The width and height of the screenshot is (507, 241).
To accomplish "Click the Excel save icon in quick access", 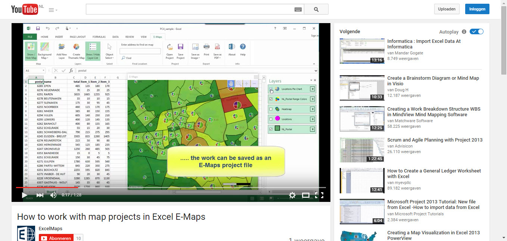I will tap(38, 28).
